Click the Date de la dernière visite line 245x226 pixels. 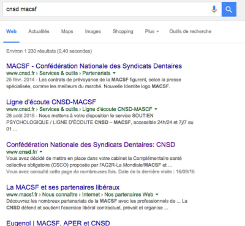click(x=100, y=171)
